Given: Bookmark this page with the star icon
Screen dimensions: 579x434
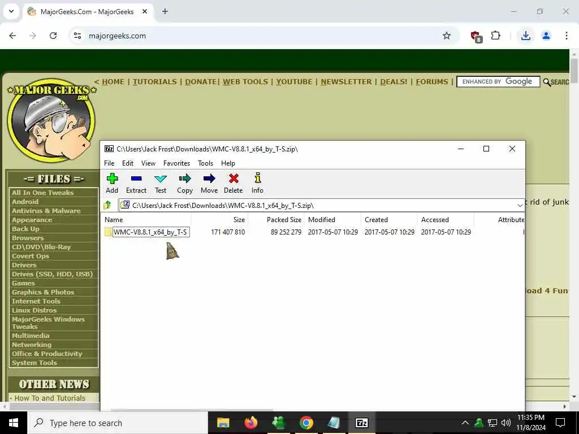Looking at the screenshot, I should 447,36.
